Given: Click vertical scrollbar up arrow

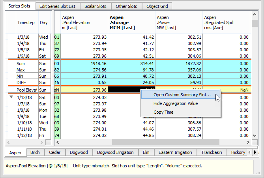Looking at the screenshot, I should click(x=255, y=15).
